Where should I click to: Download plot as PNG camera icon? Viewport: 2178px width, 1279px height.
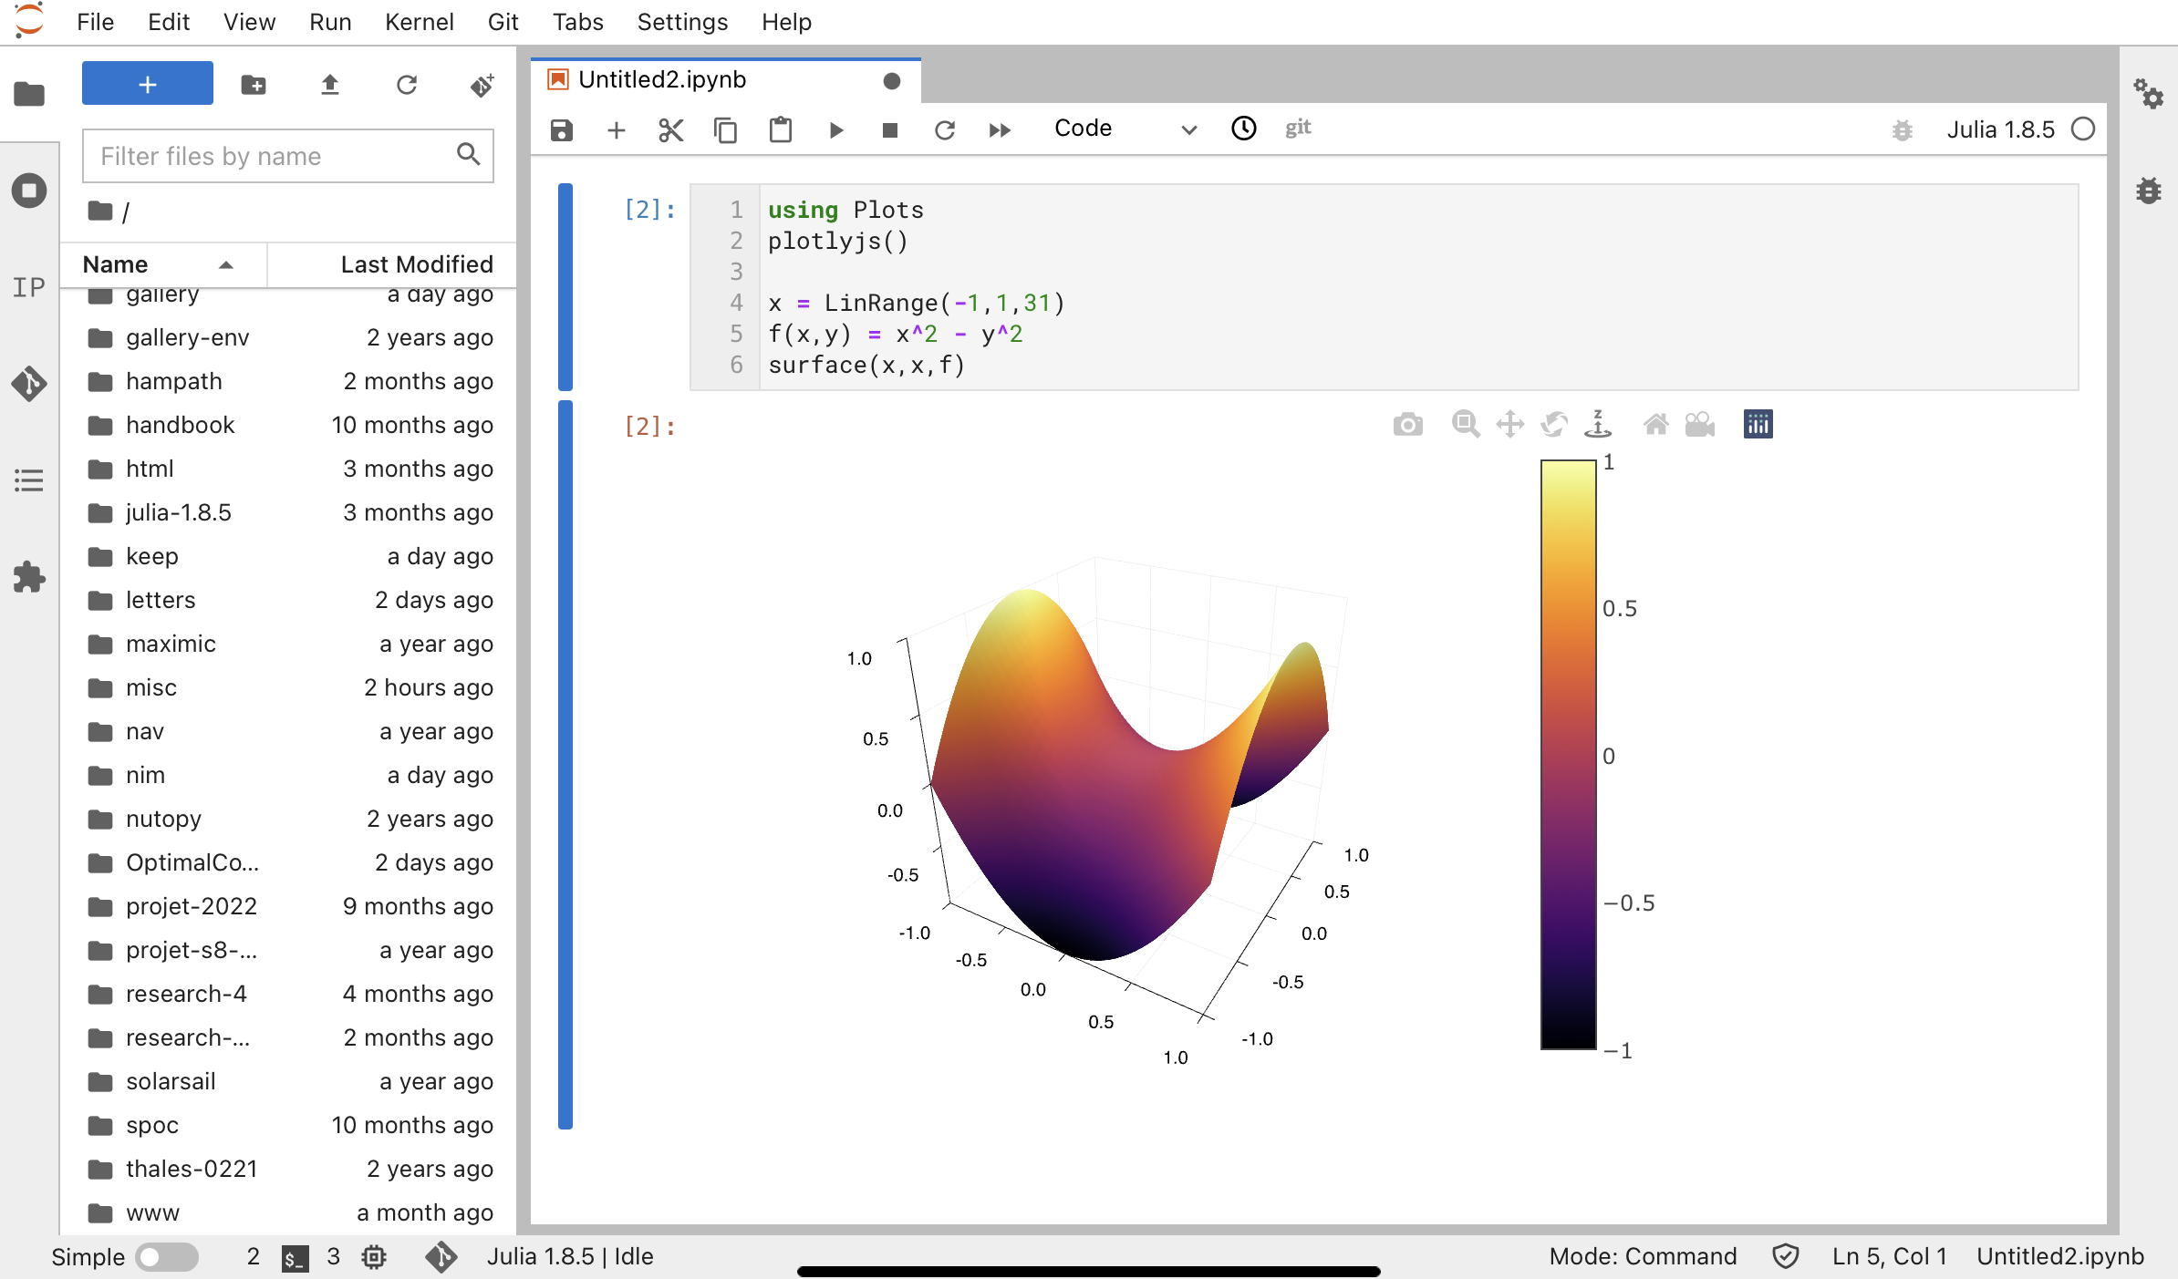pyautogui.click(x=1407, y=425)
